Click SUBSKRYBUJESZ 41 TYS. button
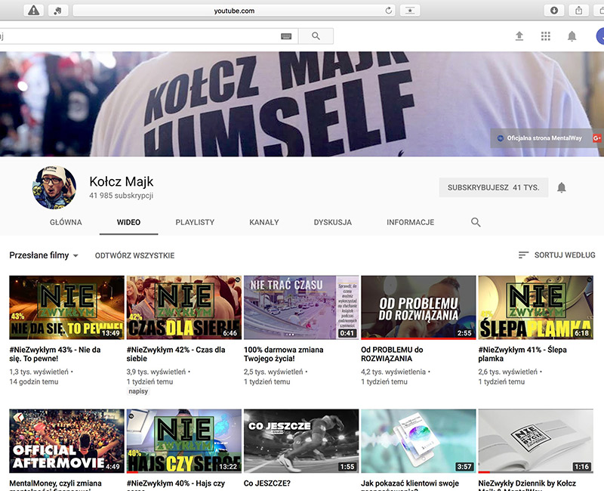 point(494,187)
